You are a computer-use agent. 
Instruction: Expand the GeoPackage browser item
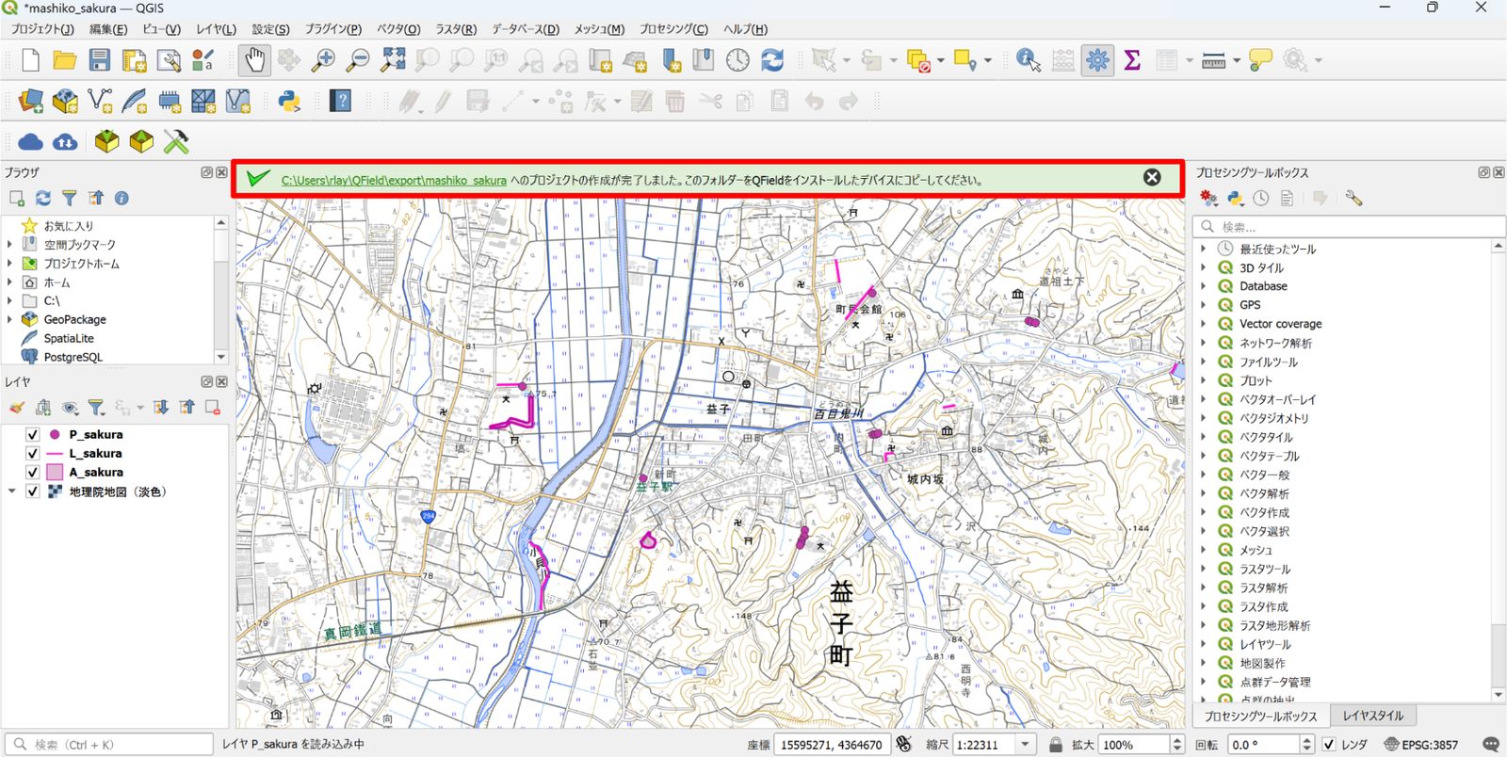pyautogui.click(x=10, y=319)
